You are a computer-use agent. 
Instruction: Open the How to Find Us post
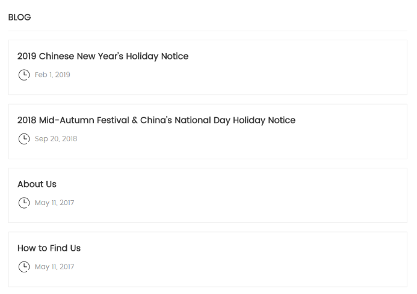click(x=49, y=248)
